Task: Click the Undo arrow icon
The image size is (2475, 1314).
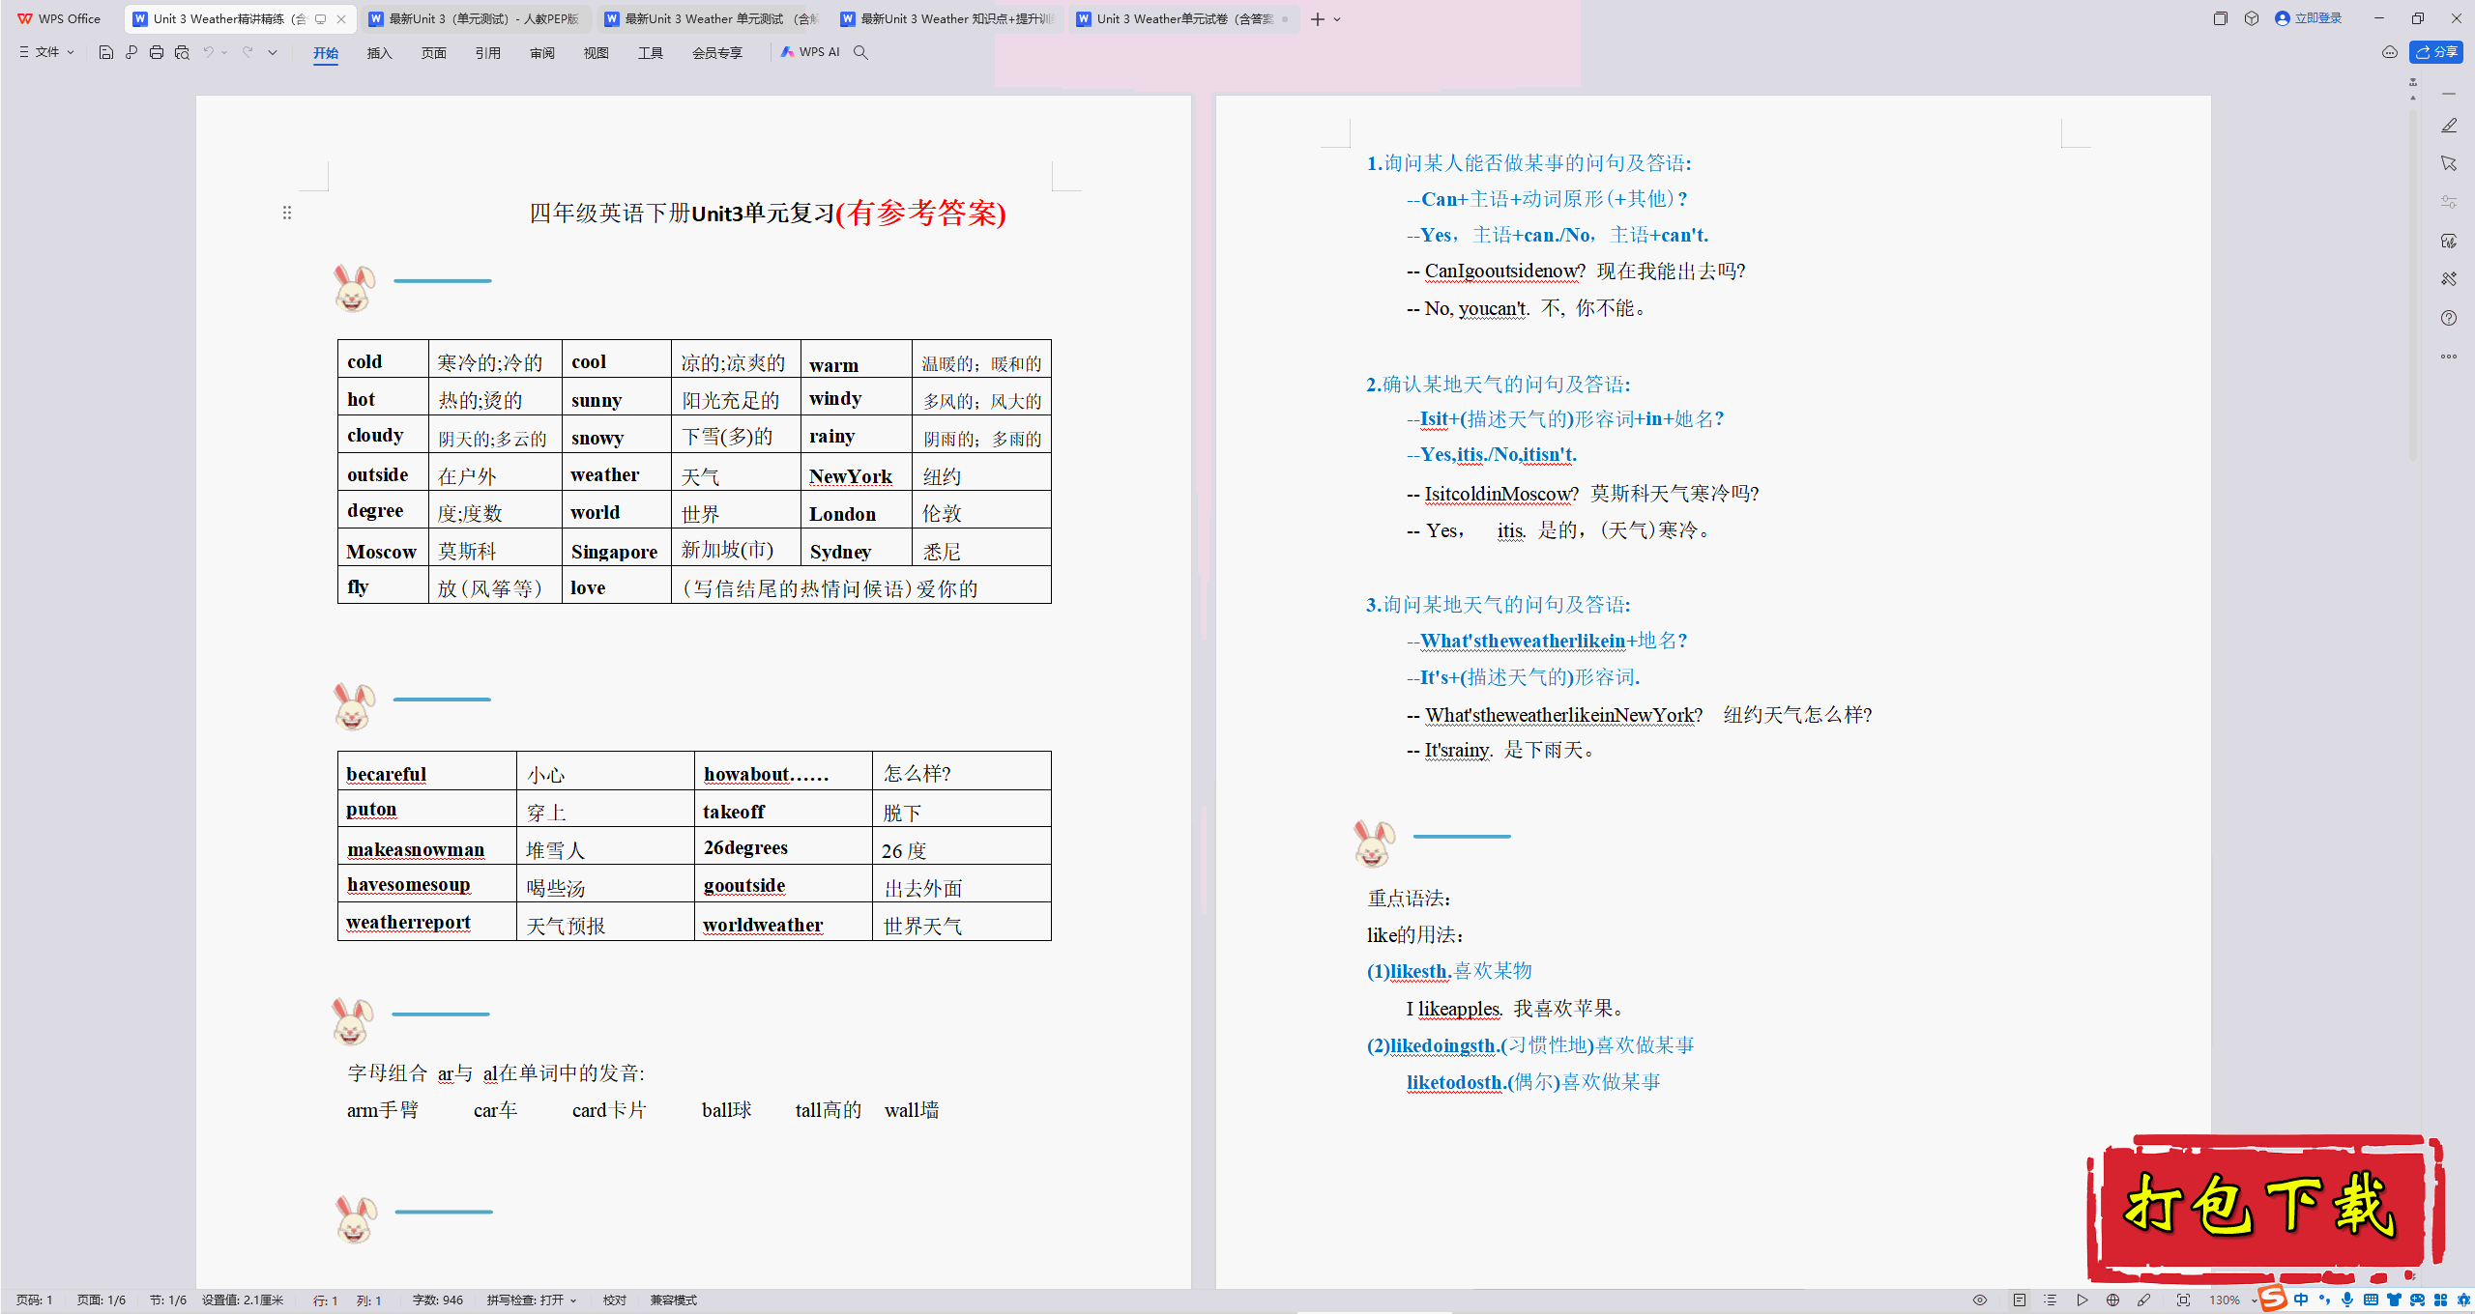Action: pyautogui.click(x=208, y=52)
